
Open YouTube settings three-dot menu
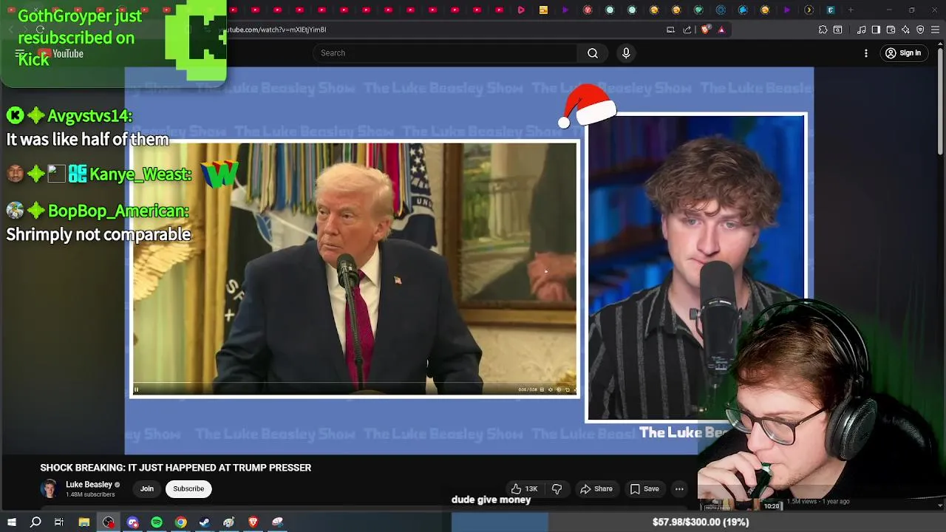(866, 53)
